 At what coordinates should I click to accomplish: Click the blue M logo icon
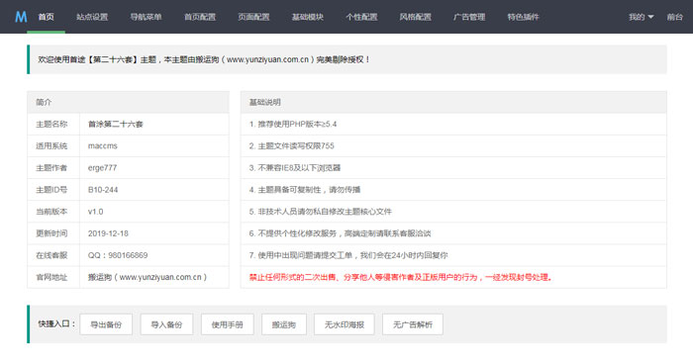coord(21,17)
